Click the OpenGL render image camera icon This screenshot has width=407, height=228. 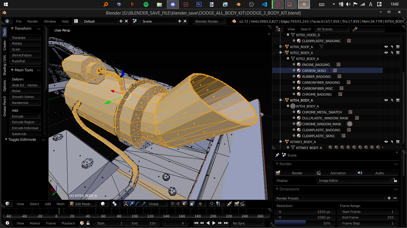point(237,204)
